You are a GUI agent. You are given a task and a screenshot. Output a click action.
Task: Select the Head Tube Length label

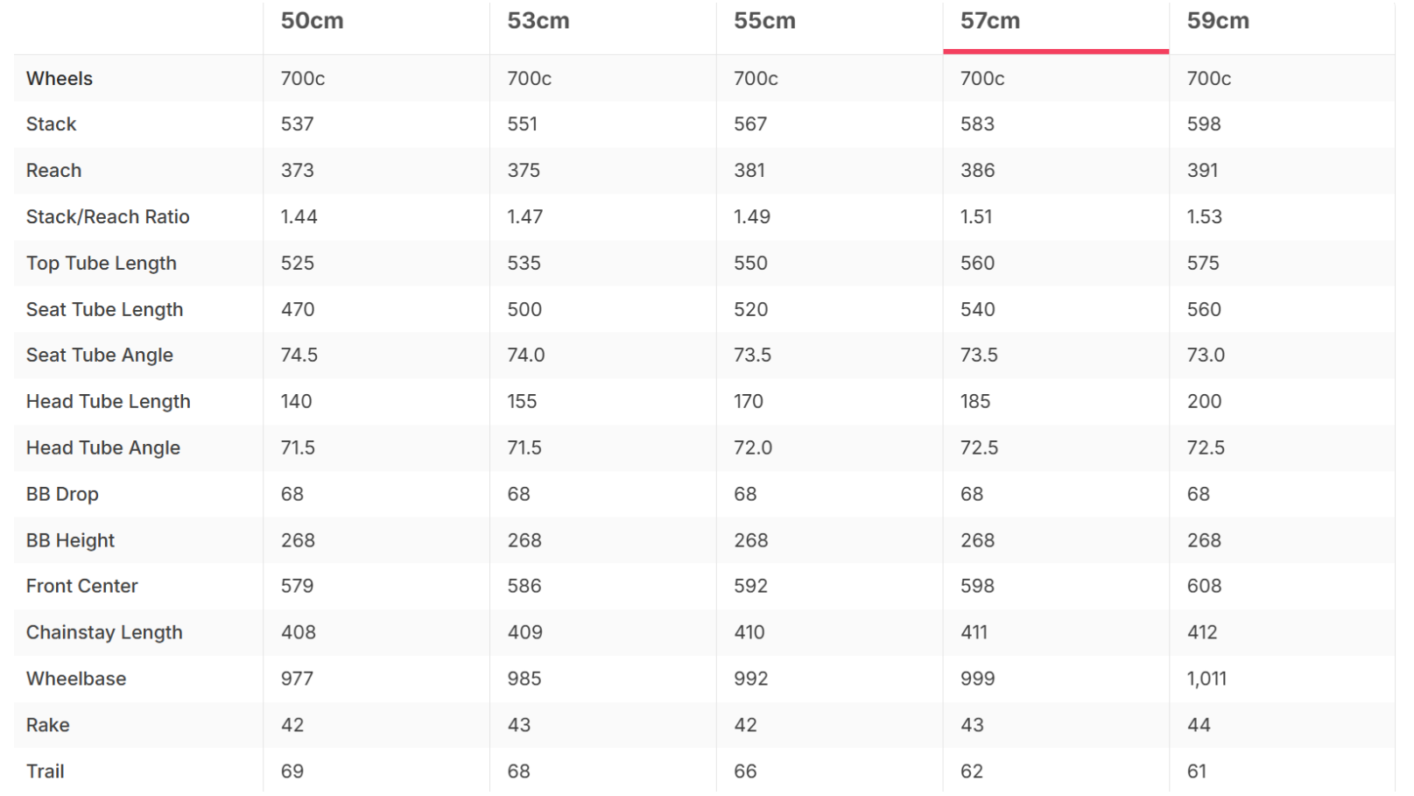point(109,402)
